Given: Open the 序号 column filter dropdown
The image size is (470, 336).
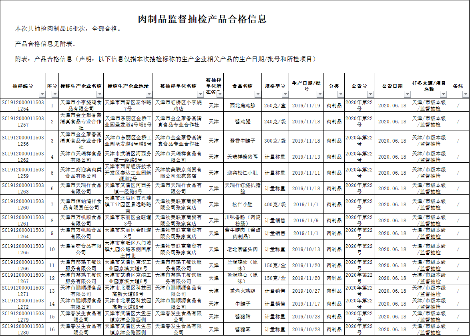Looking at the screenshot, I should [55, 95].
